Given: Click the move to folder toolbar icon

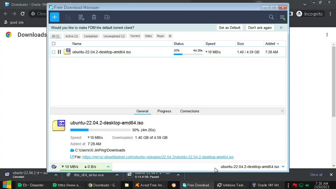Looking at the screenshot, I should 107,17.
